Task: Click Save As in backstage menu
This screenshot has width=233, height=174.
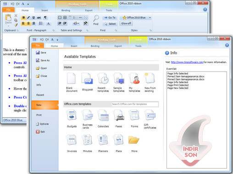Action: (43, 60)
